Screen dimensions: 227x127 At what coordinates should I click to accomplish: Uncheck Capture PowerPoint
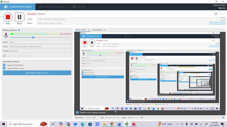[4, 65]
